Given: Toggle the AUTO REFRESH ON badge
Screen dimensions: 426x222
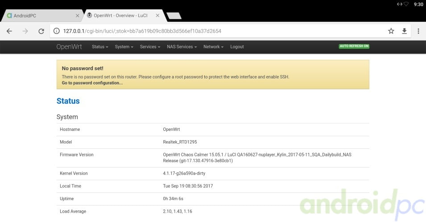Looking at the screenshot, I should tap(354, 46).
